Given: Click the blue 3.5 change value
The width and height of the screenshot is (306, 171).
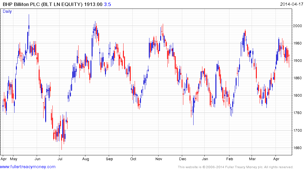Looking at the screenshot, I should [x=107, y=4].
